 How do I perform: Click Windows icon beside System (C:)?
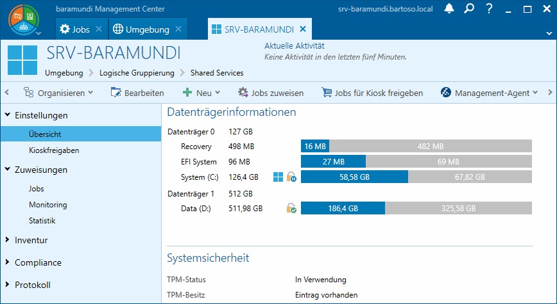coord(278,177)
